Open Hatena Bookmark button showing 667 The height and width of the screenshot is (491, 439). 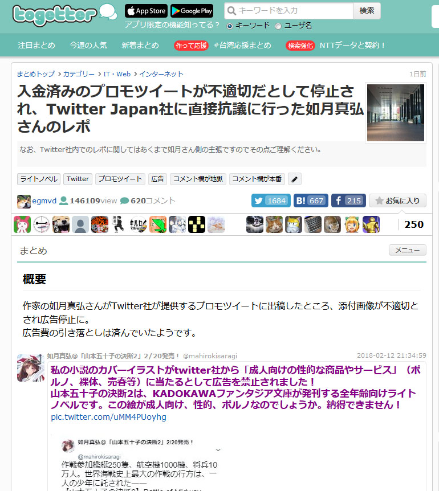click(x=311, y=201)
